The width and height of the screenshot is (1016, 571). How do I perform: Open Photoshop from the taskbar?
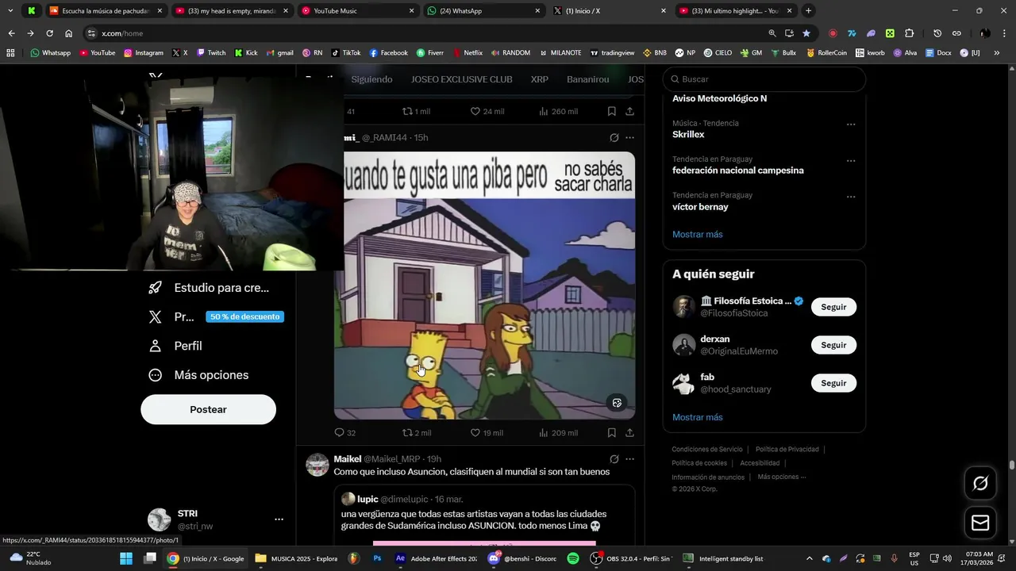click(378, 558)
